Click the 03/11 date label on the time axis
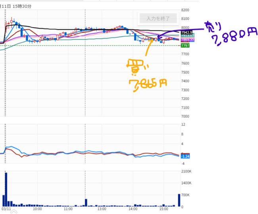Viewport: 258px width, 214px height. click(6, 208)
